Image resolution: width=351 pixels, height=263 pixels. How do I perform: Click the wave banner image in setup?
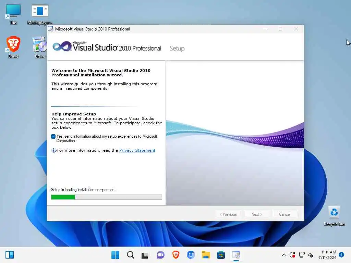235,133
